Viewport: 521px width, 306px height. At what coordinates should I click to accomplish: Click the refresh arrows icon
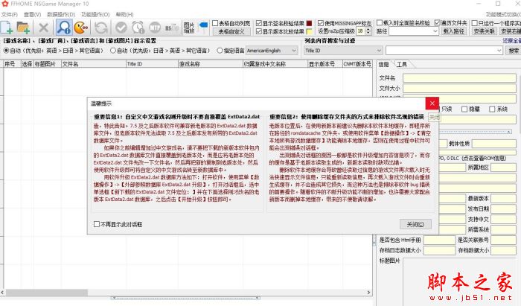[x=101, y=28]
